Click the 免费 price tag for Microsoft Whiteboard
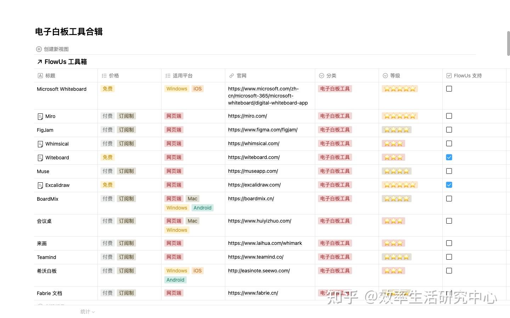510x318 pixels. 108,89
